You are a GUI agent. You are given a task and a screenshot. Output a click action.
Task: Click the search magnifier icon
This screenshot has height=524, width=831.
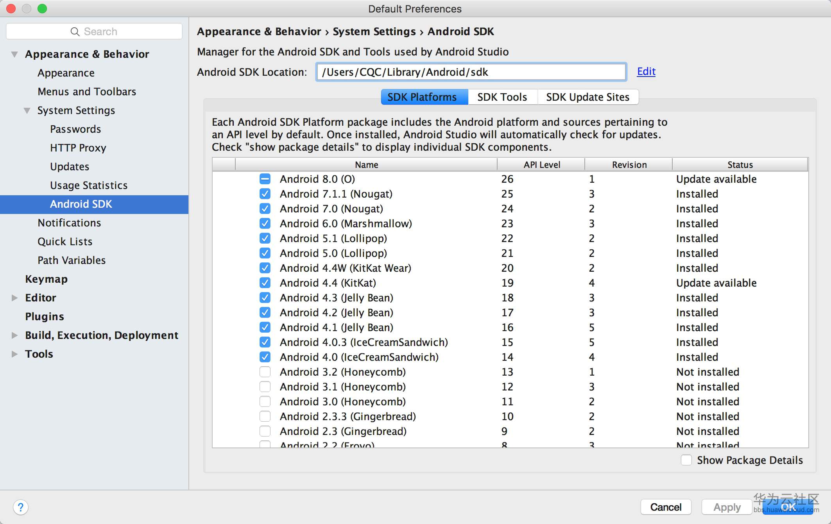tap(75, 32)
